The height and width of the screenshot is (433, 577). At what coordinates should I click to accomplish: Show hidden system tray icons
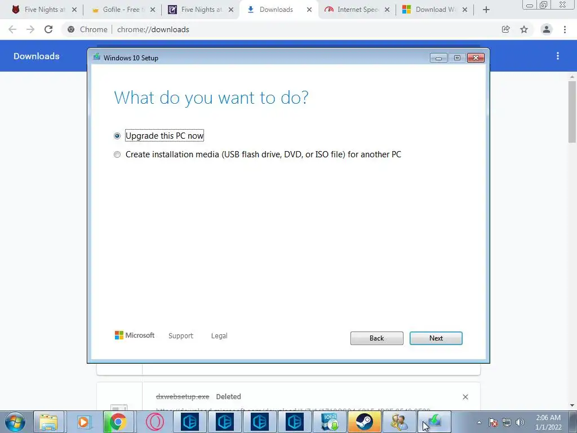click(479, 422)
